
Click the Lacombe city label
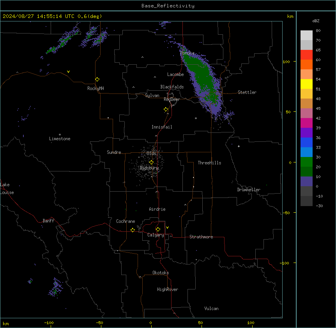(175, 74)
